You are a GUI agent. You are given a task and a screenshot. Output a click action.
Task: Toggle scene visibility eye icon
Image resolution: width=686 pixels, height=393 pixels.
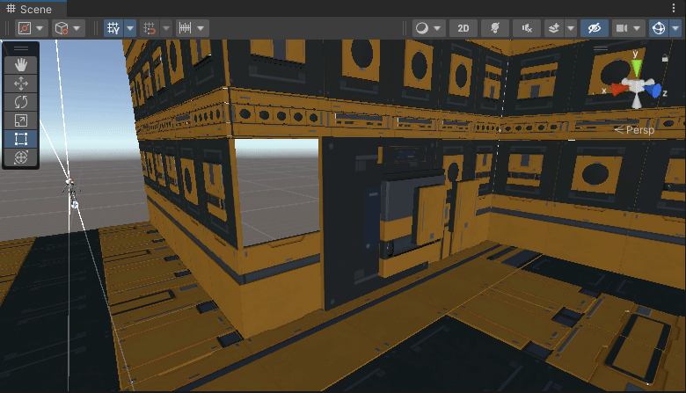pyautogui.click(x=595, y=28)
